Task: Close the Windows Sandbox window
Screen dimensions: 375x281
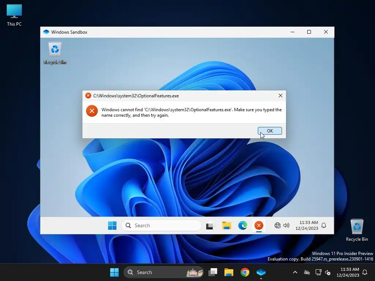Action: pos(326,32)
